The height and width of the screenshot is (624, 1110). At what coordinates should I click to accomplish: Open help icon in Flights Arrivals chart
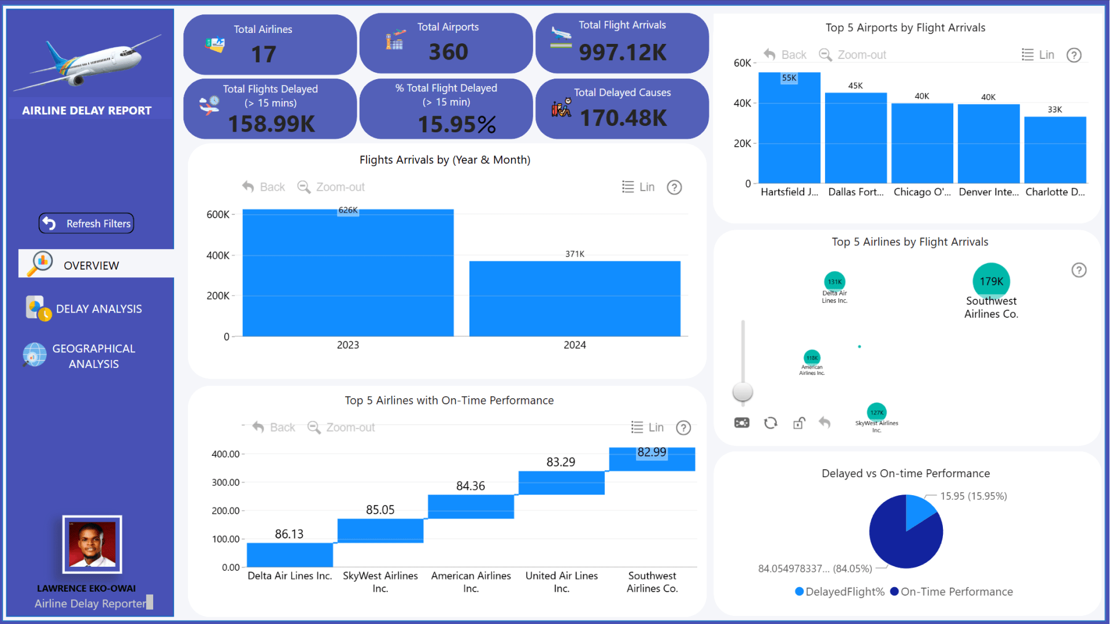pyautogui.click(x=674, y=187)
